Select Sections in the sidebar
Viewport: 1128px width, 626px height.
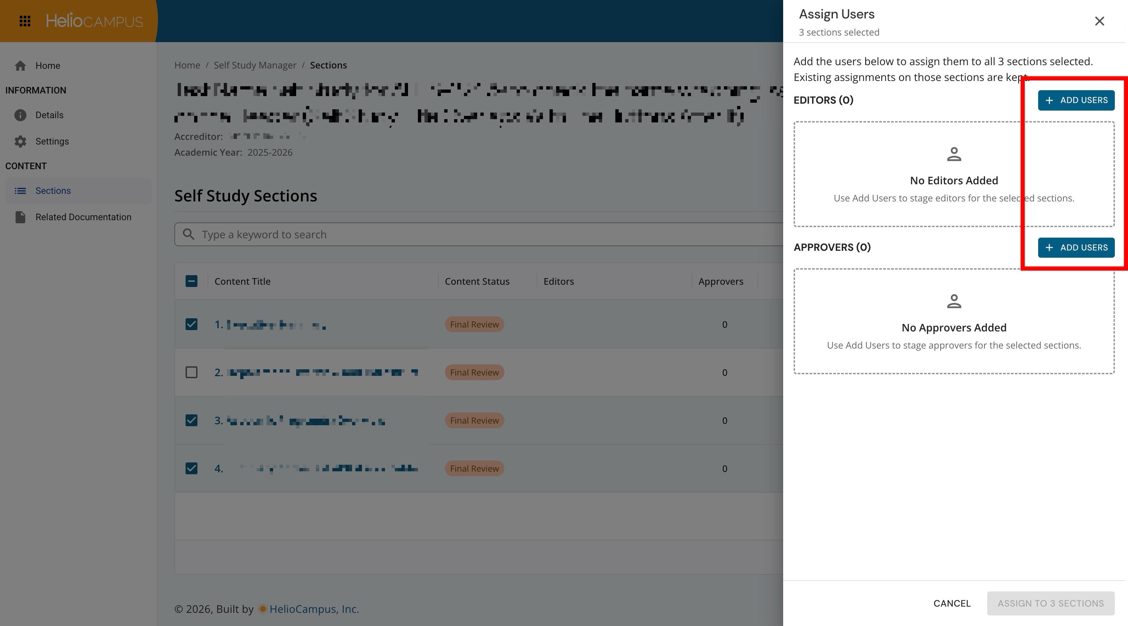click(78, 191)
